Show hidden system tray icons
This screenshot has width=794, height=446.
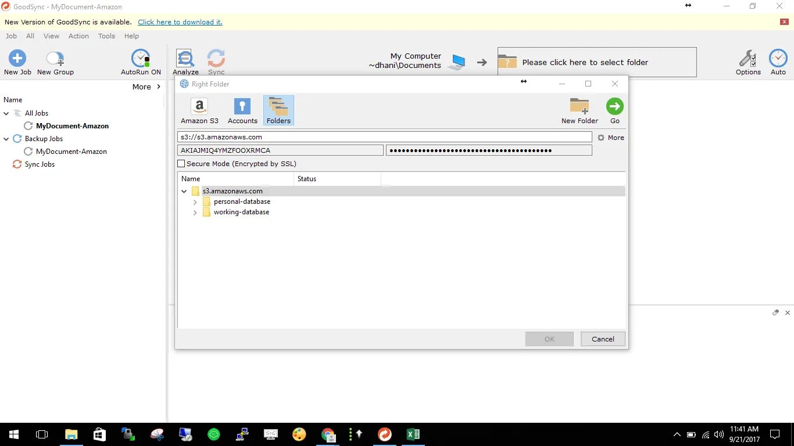pyautogui.click(x=677, y=434)
